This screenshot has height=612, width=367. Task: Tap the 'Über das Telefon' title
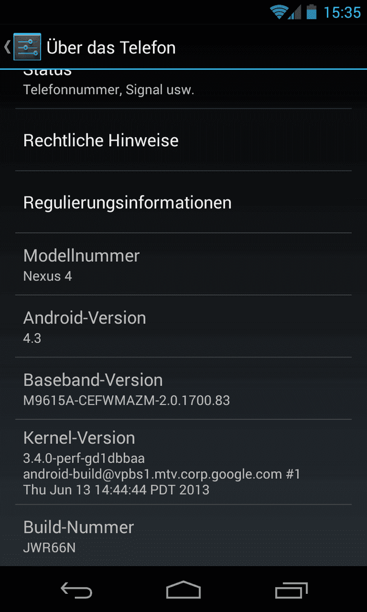click(x=111, y=47)
